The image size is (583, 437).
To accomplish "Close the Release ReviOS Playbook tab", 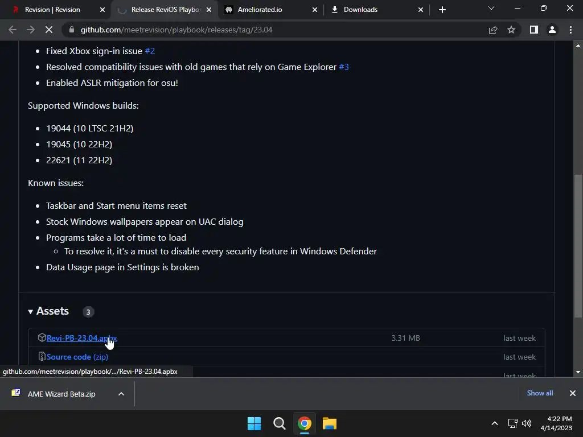I will (209, 10).
